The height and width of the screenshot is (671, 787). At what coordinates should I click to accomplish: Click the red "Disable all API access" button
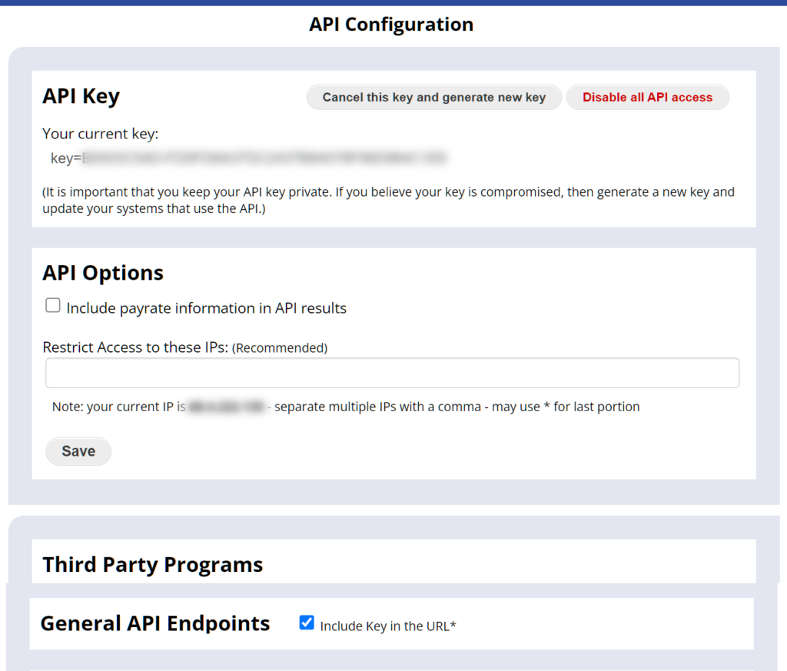tap(647, 97)
